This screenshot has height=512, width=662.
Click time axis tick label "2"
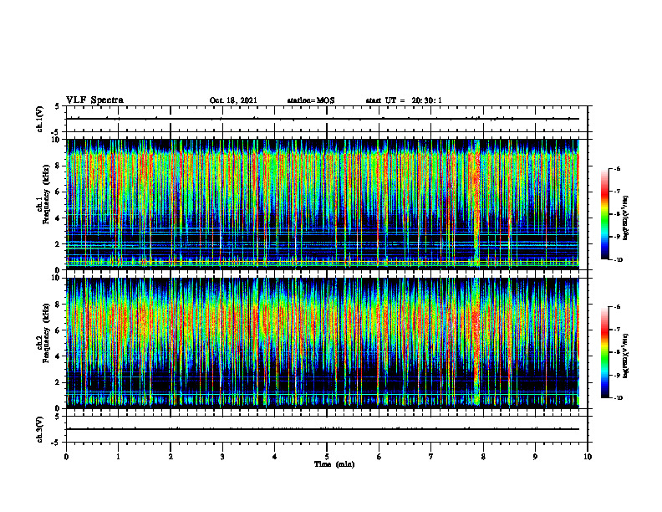[171, 457]
